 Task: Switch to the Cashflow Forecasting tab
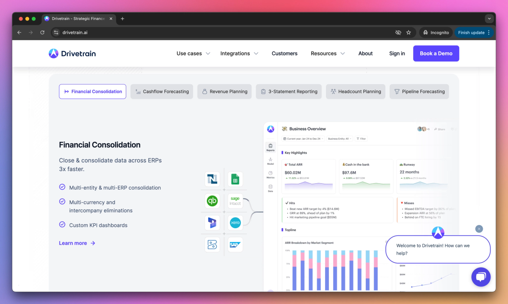(162, 91)
